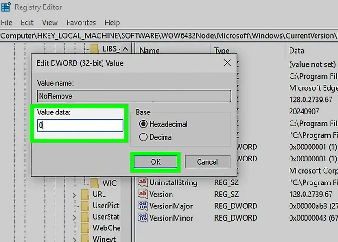Click the Registry Editor app icon in title bar
This screenshot has height=242, width=338.
(x=6, y=7)
